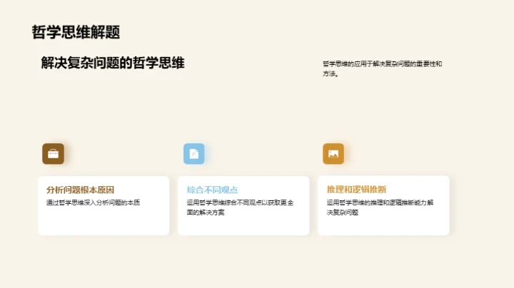Click the card heading 综合不同观点

coord(212,190)
